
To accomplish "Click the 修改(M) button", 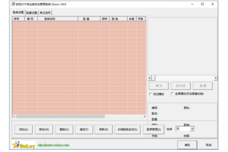I will coord(44,129).
